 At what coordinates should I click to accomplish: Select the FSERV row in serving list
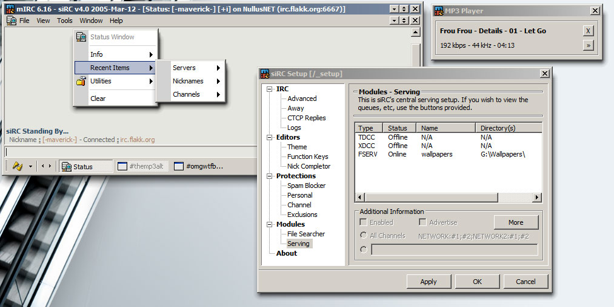tap(449, 154)
